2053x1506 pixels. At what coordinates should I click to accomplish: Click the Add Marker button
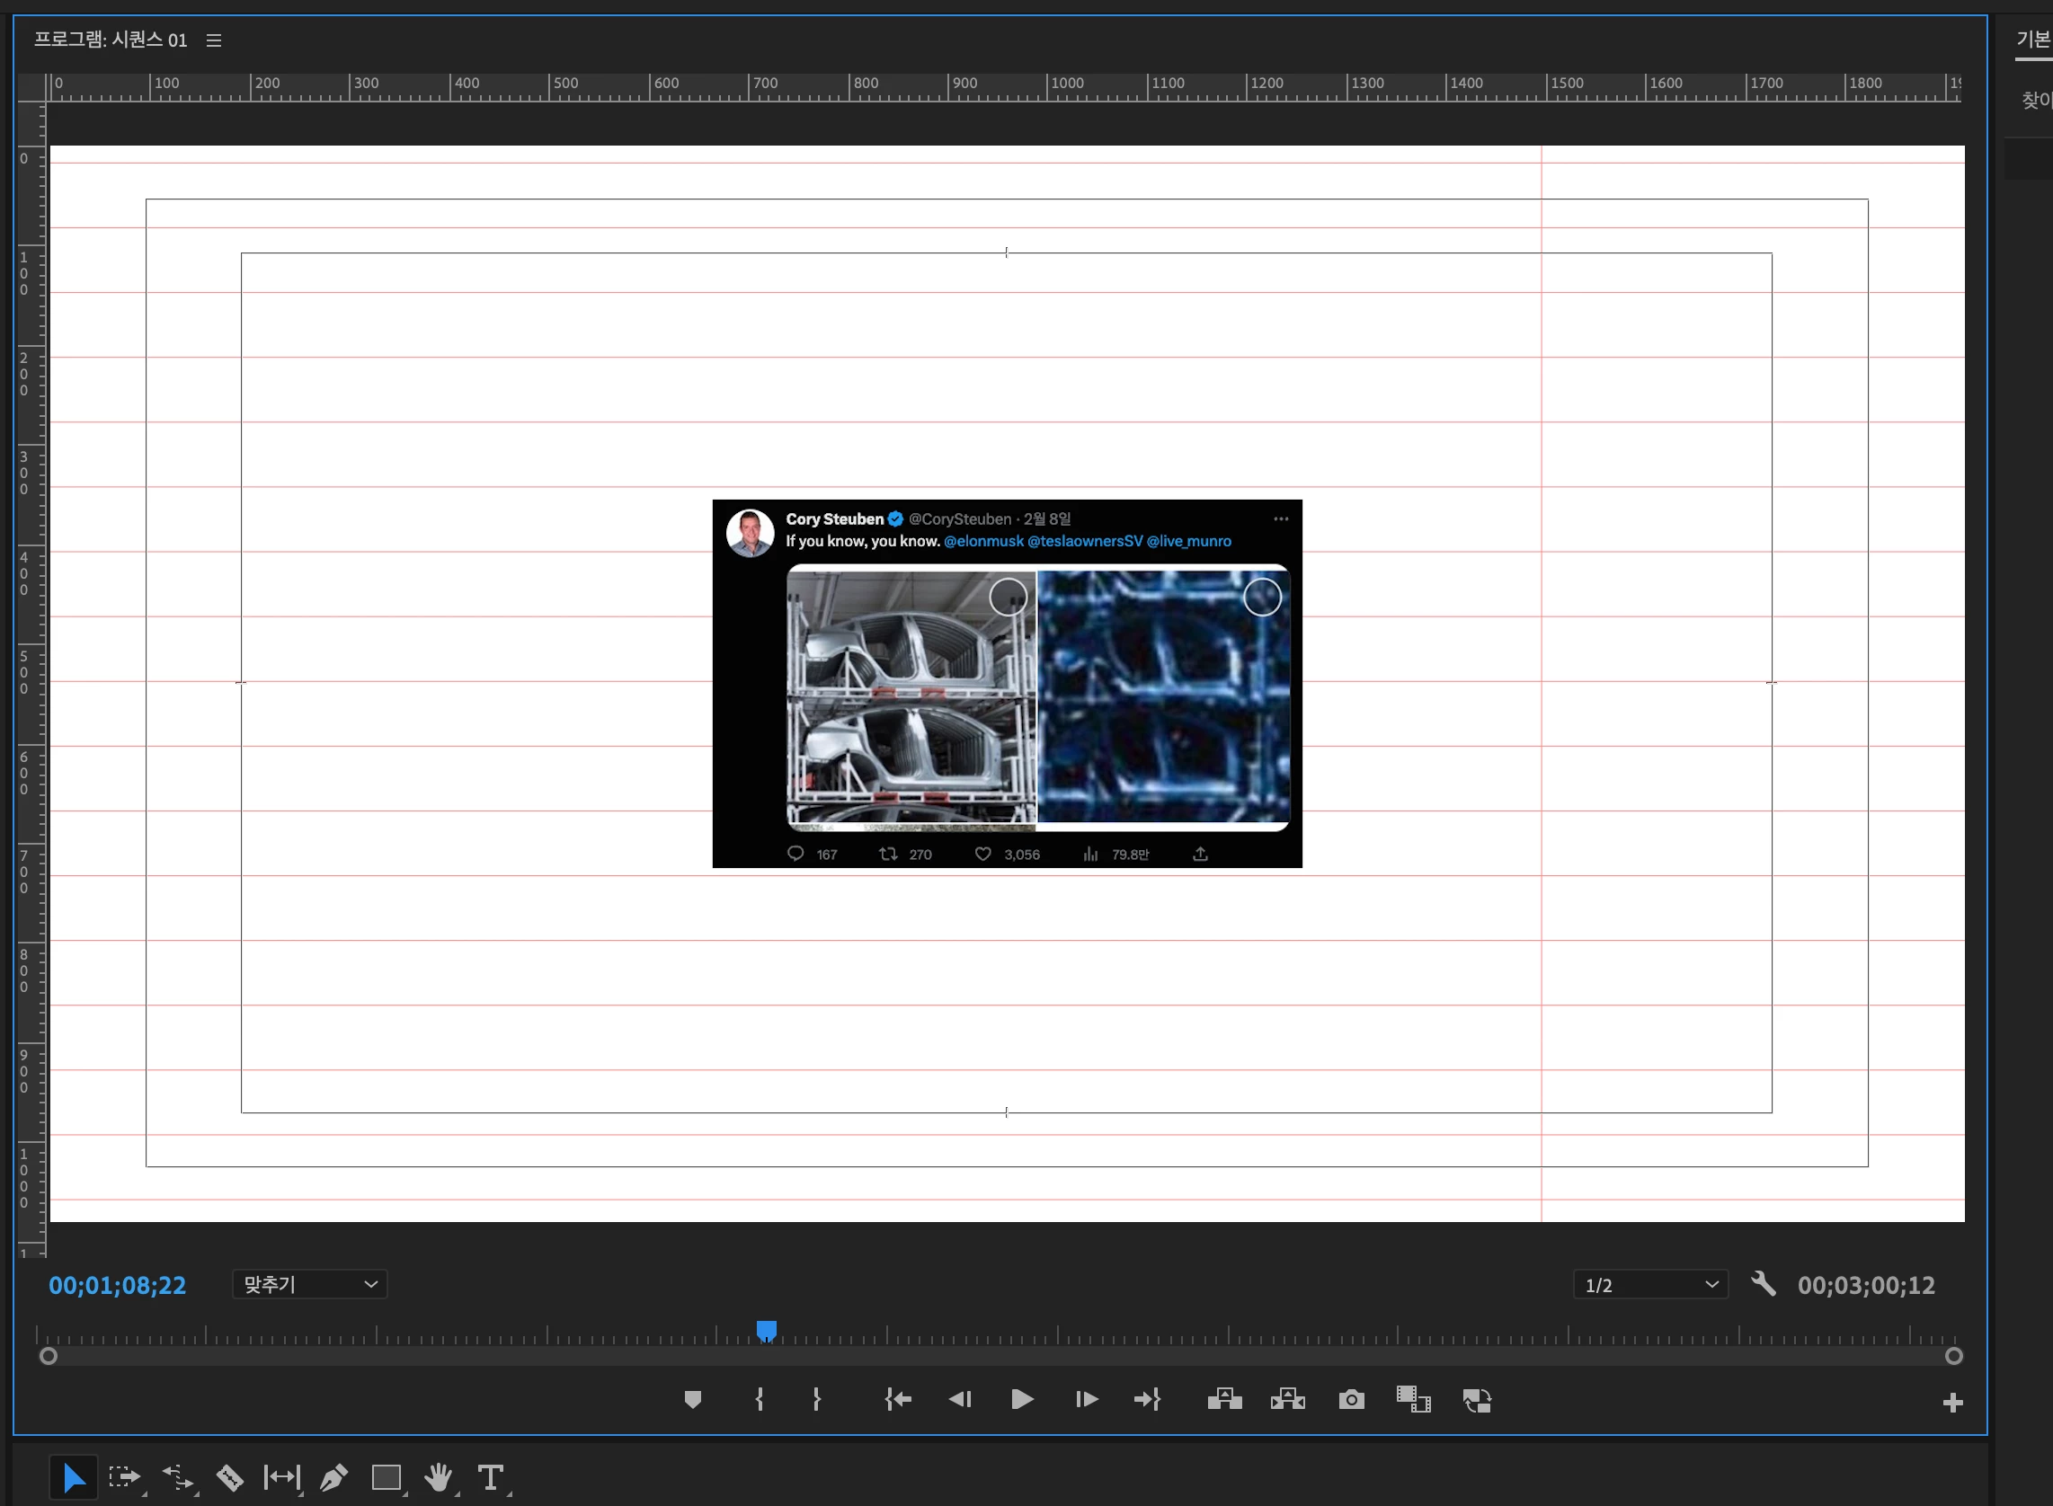[692, 1399]
